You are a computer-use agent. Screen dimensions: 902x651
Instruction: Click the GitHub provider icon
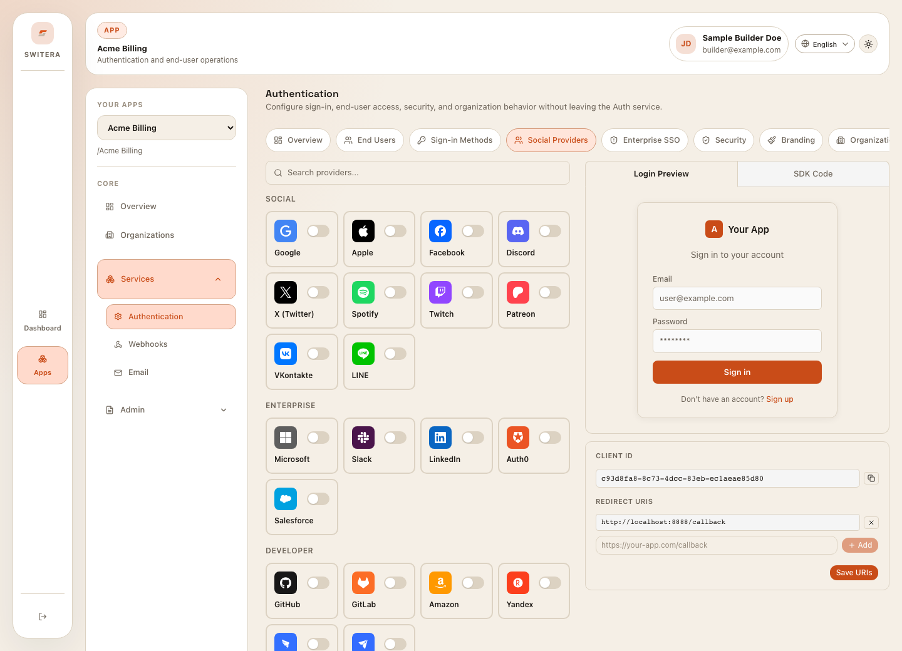tap(286, 583)
